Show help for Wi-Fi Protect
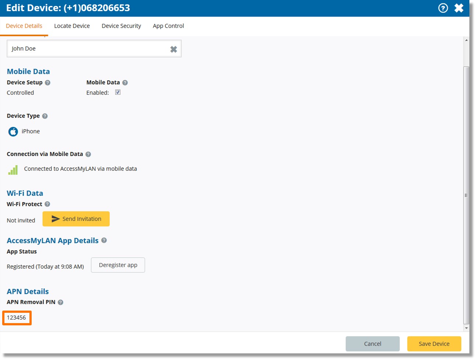The image size is (476, 360). point(47,204)
